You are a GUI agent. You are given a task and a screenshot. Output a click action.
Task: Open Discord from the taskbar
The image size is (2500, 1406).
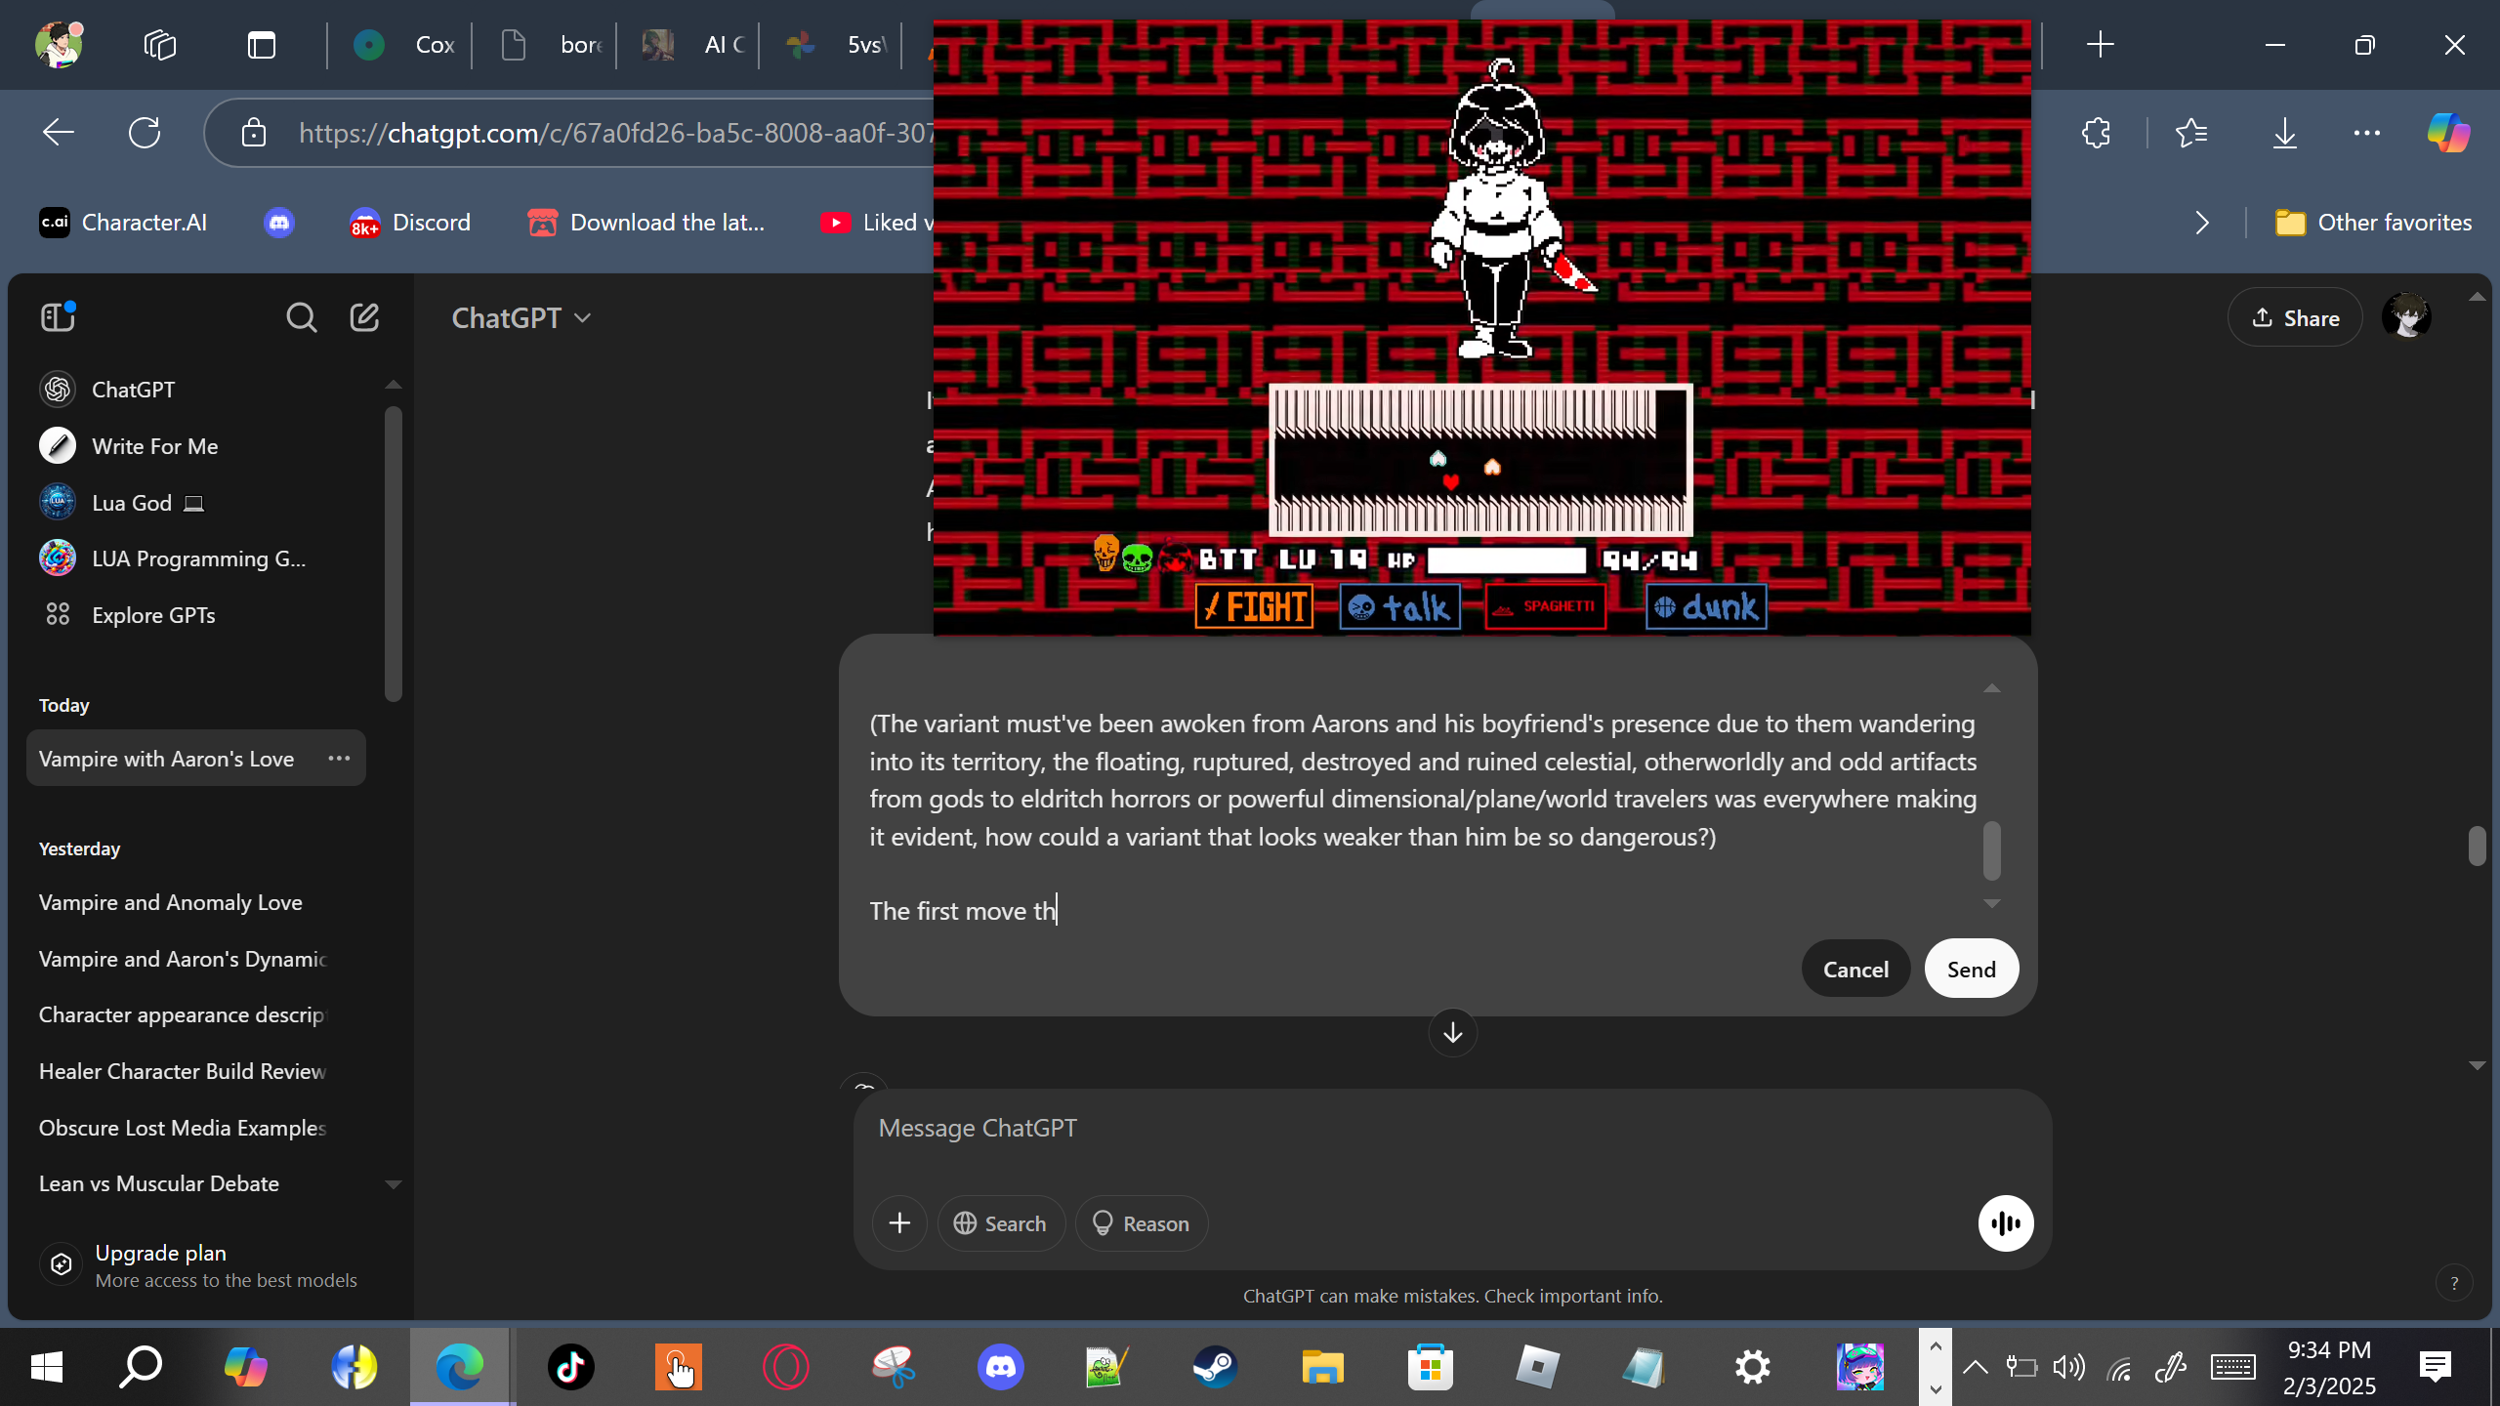[x=1001, y=1367]
